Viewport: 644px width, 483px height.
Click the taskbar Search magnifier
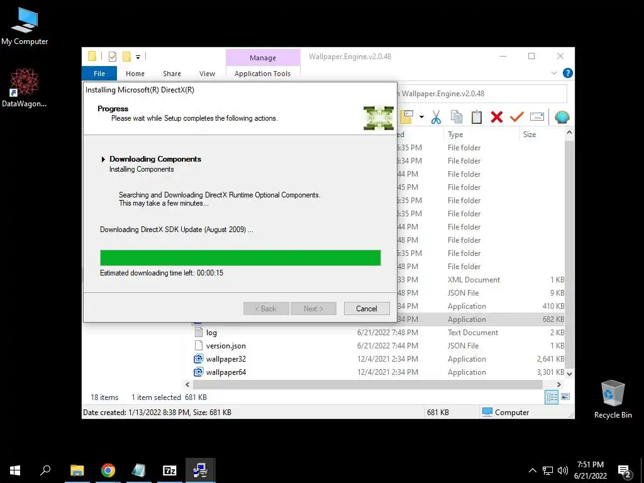click(45, 470)
